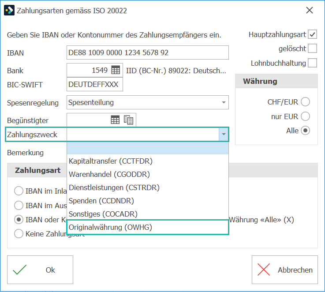Click the application logo in the title bar
This screenshot has height=292, width=325.
pos(9,11)
